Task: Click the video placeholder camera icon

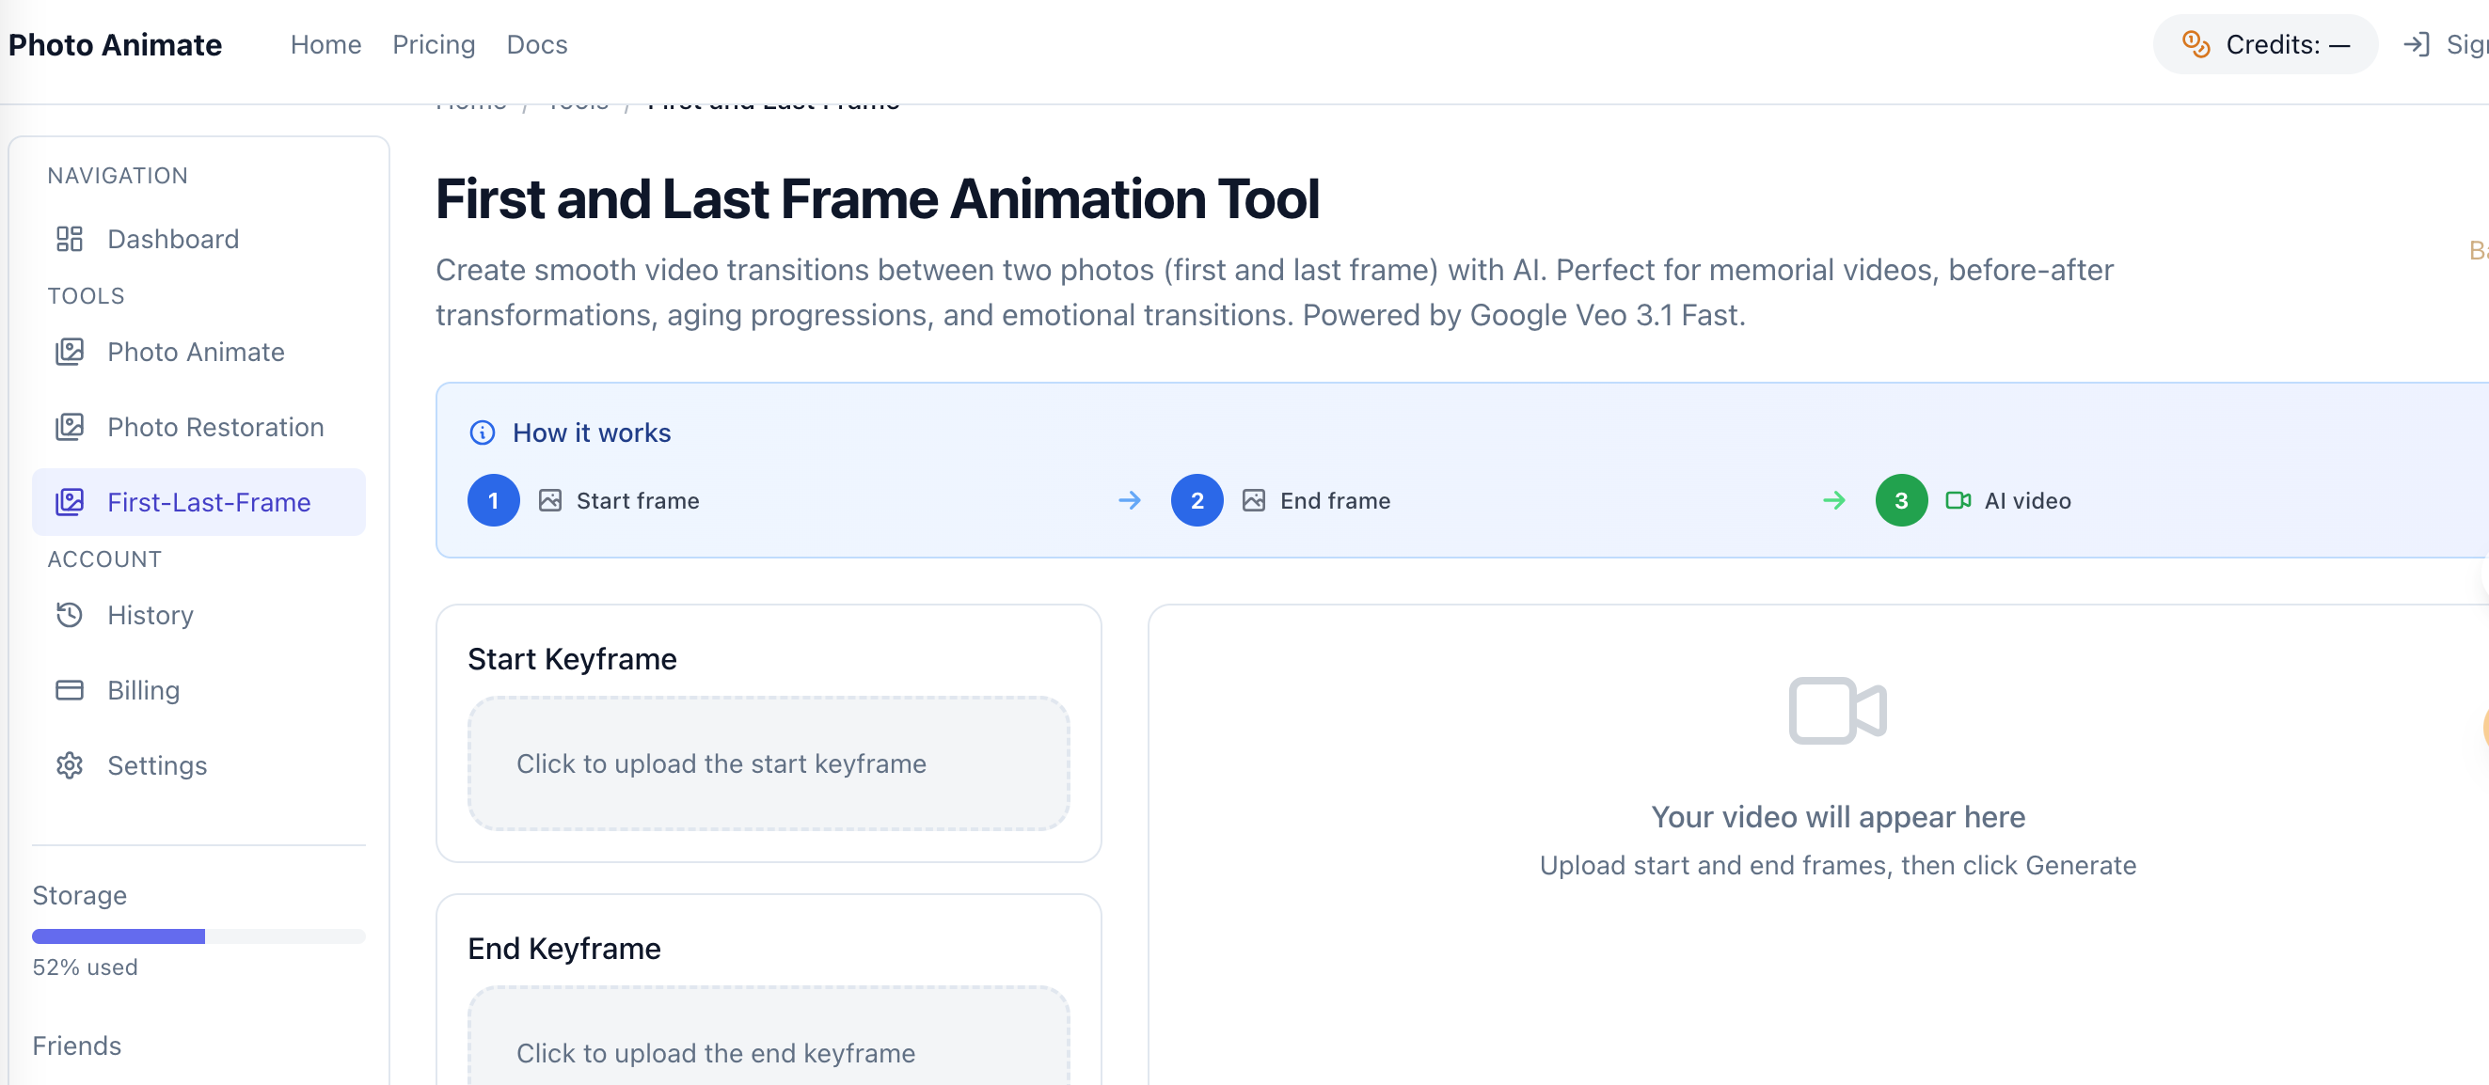Action: pos(1838,711)
